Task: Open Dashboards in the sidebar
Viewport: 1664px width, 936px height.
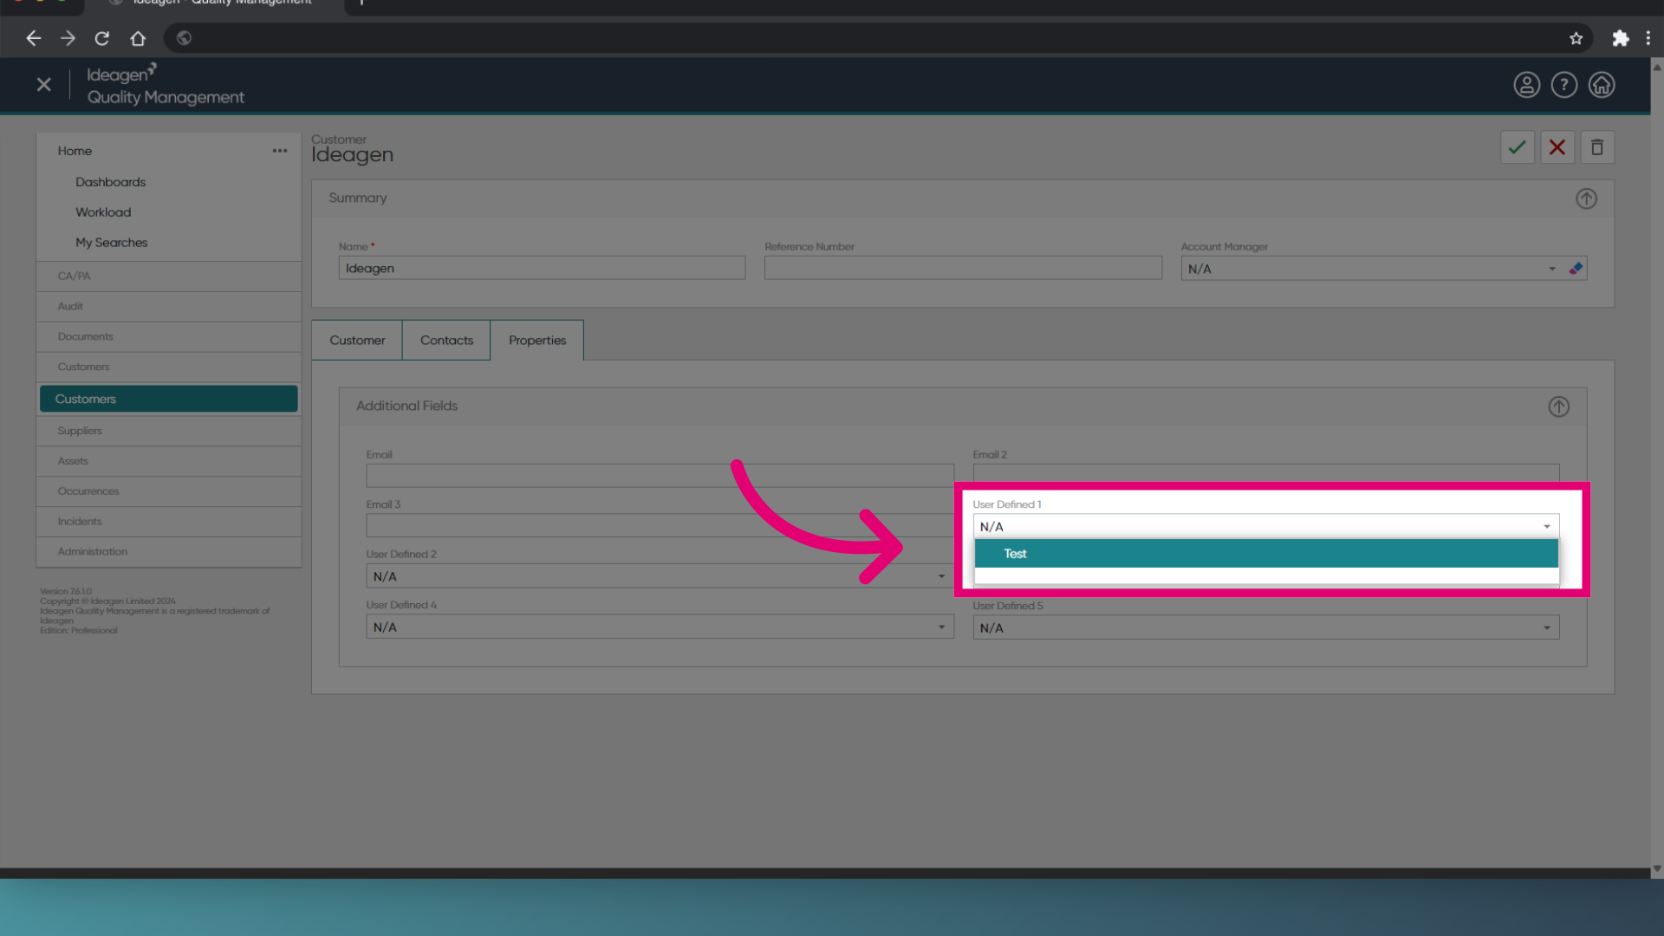Action: coord(110,182)
